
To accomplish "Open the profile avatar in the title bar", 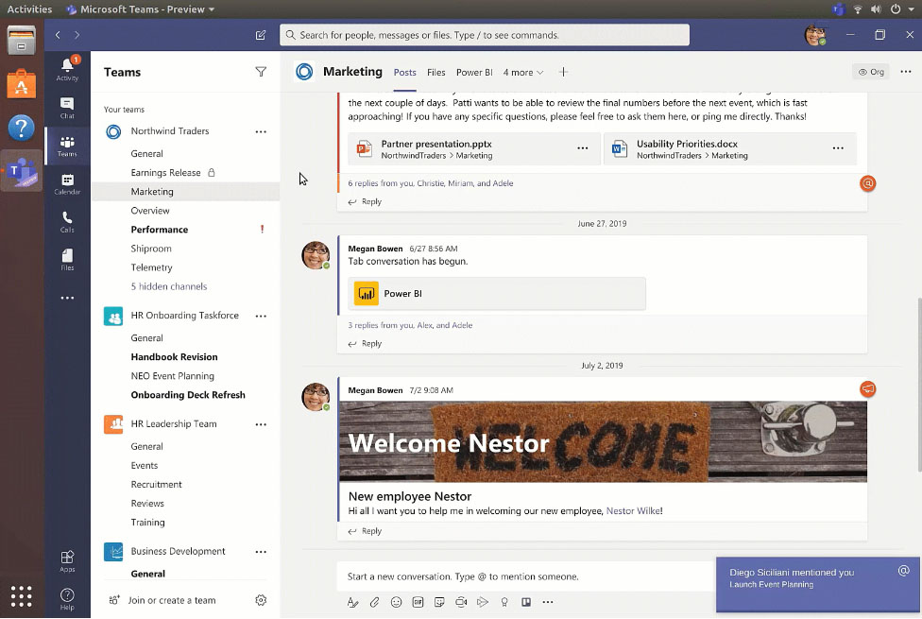I will 815,35.
